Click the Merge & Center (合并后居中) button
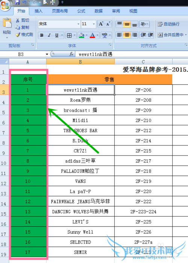 [170, 35]
